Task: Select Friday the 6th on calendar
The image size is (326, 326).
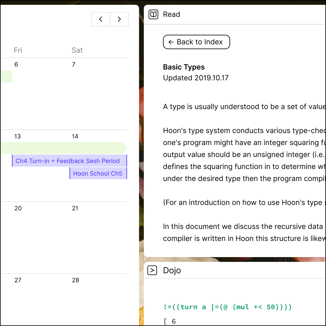Action: [41, 94]
